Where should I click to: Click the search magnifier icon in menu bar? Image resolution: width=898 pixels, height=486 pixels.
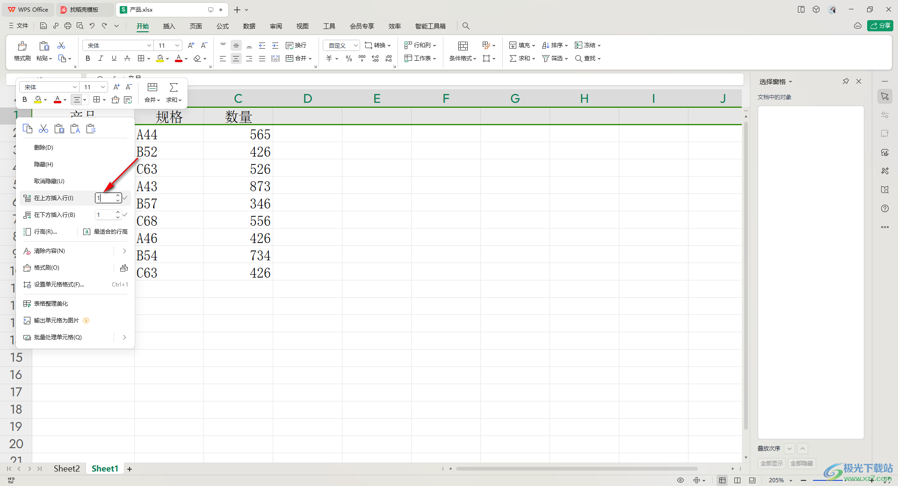(466, 26)
